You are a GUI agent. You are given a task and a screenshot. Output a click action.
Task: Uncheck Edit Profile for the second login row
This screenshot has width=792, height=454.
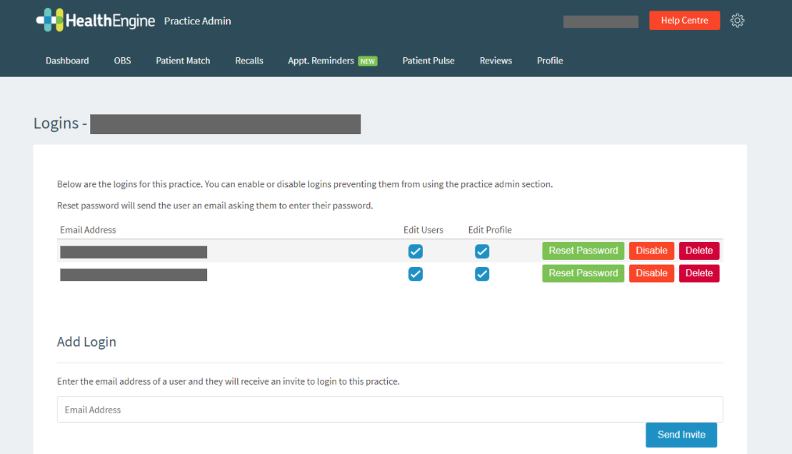click(x=482, y=273)
